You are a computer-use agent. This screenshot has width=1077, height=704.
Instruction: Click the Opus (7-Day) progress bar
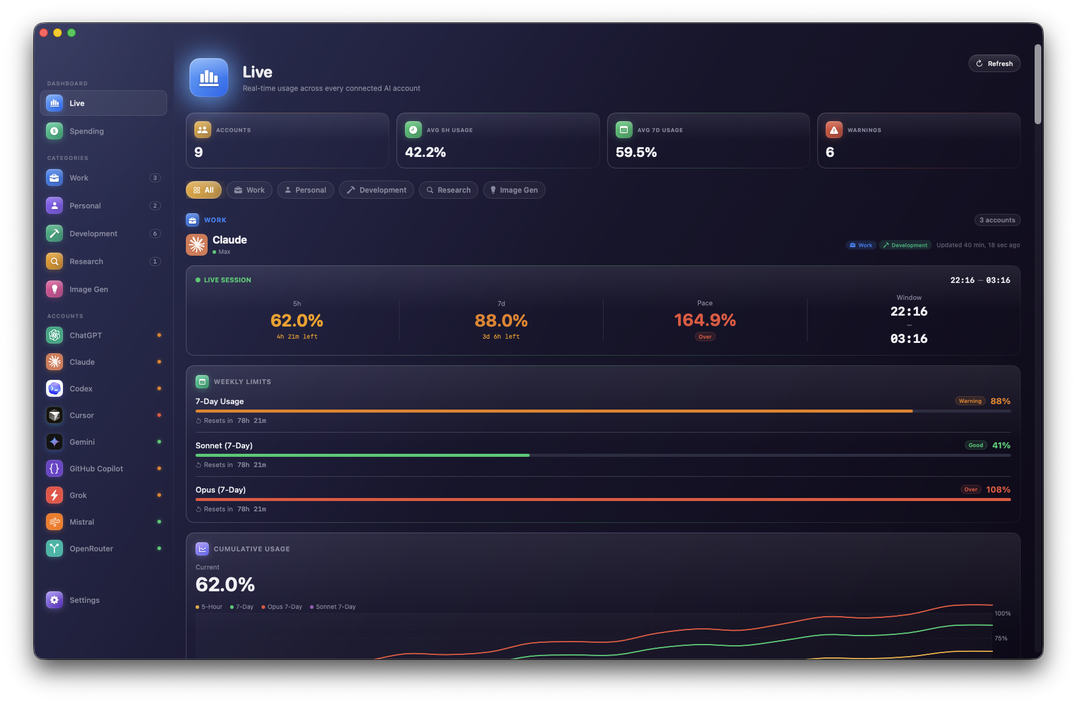603,500
